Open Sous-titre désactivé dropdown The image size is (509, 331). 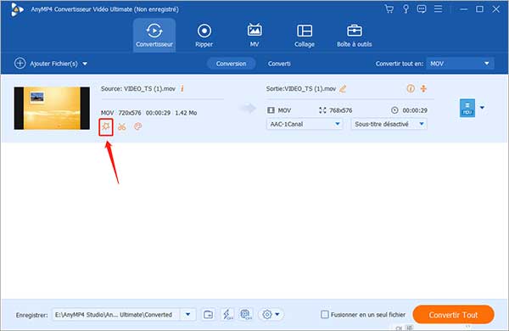pos(389,124)
